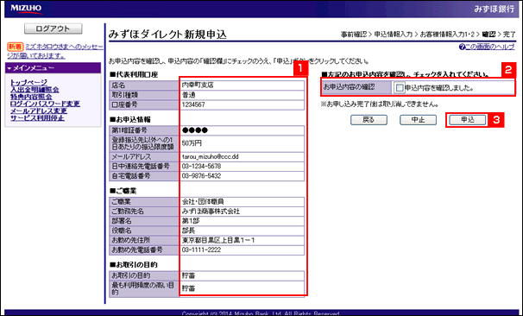Open the この画面のヘルプ link
523x316 pixels.
pos(490,47)
